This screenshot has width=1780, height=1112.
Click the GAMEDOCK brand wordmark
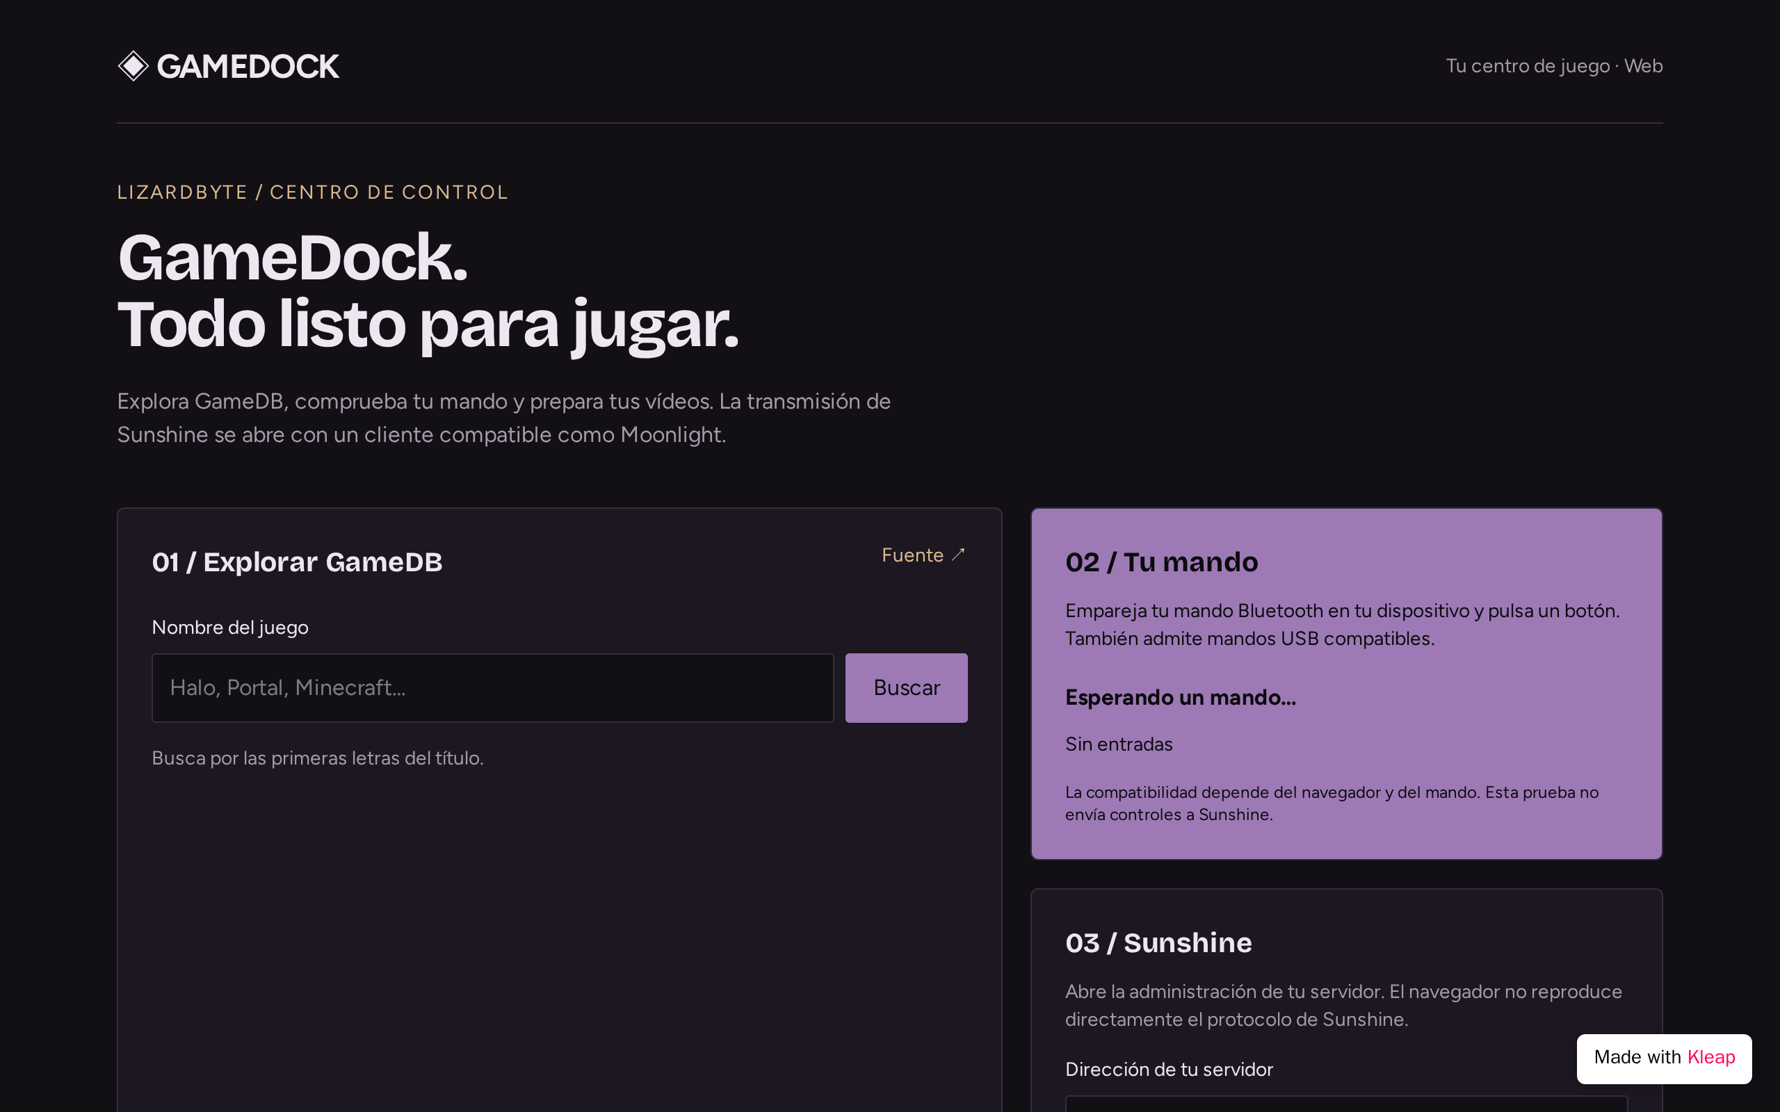pos(248,67)
